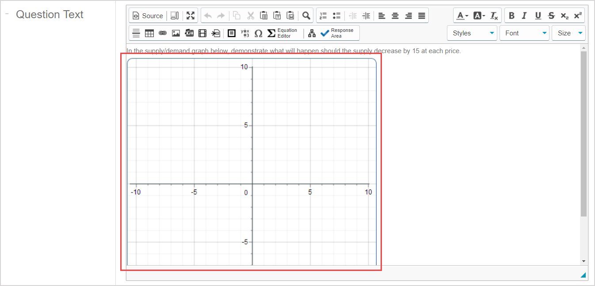The height and width of the screenshot is (286, 595).
Task: Insert a hyperlink with the Link tool
Action: [163, 33]
